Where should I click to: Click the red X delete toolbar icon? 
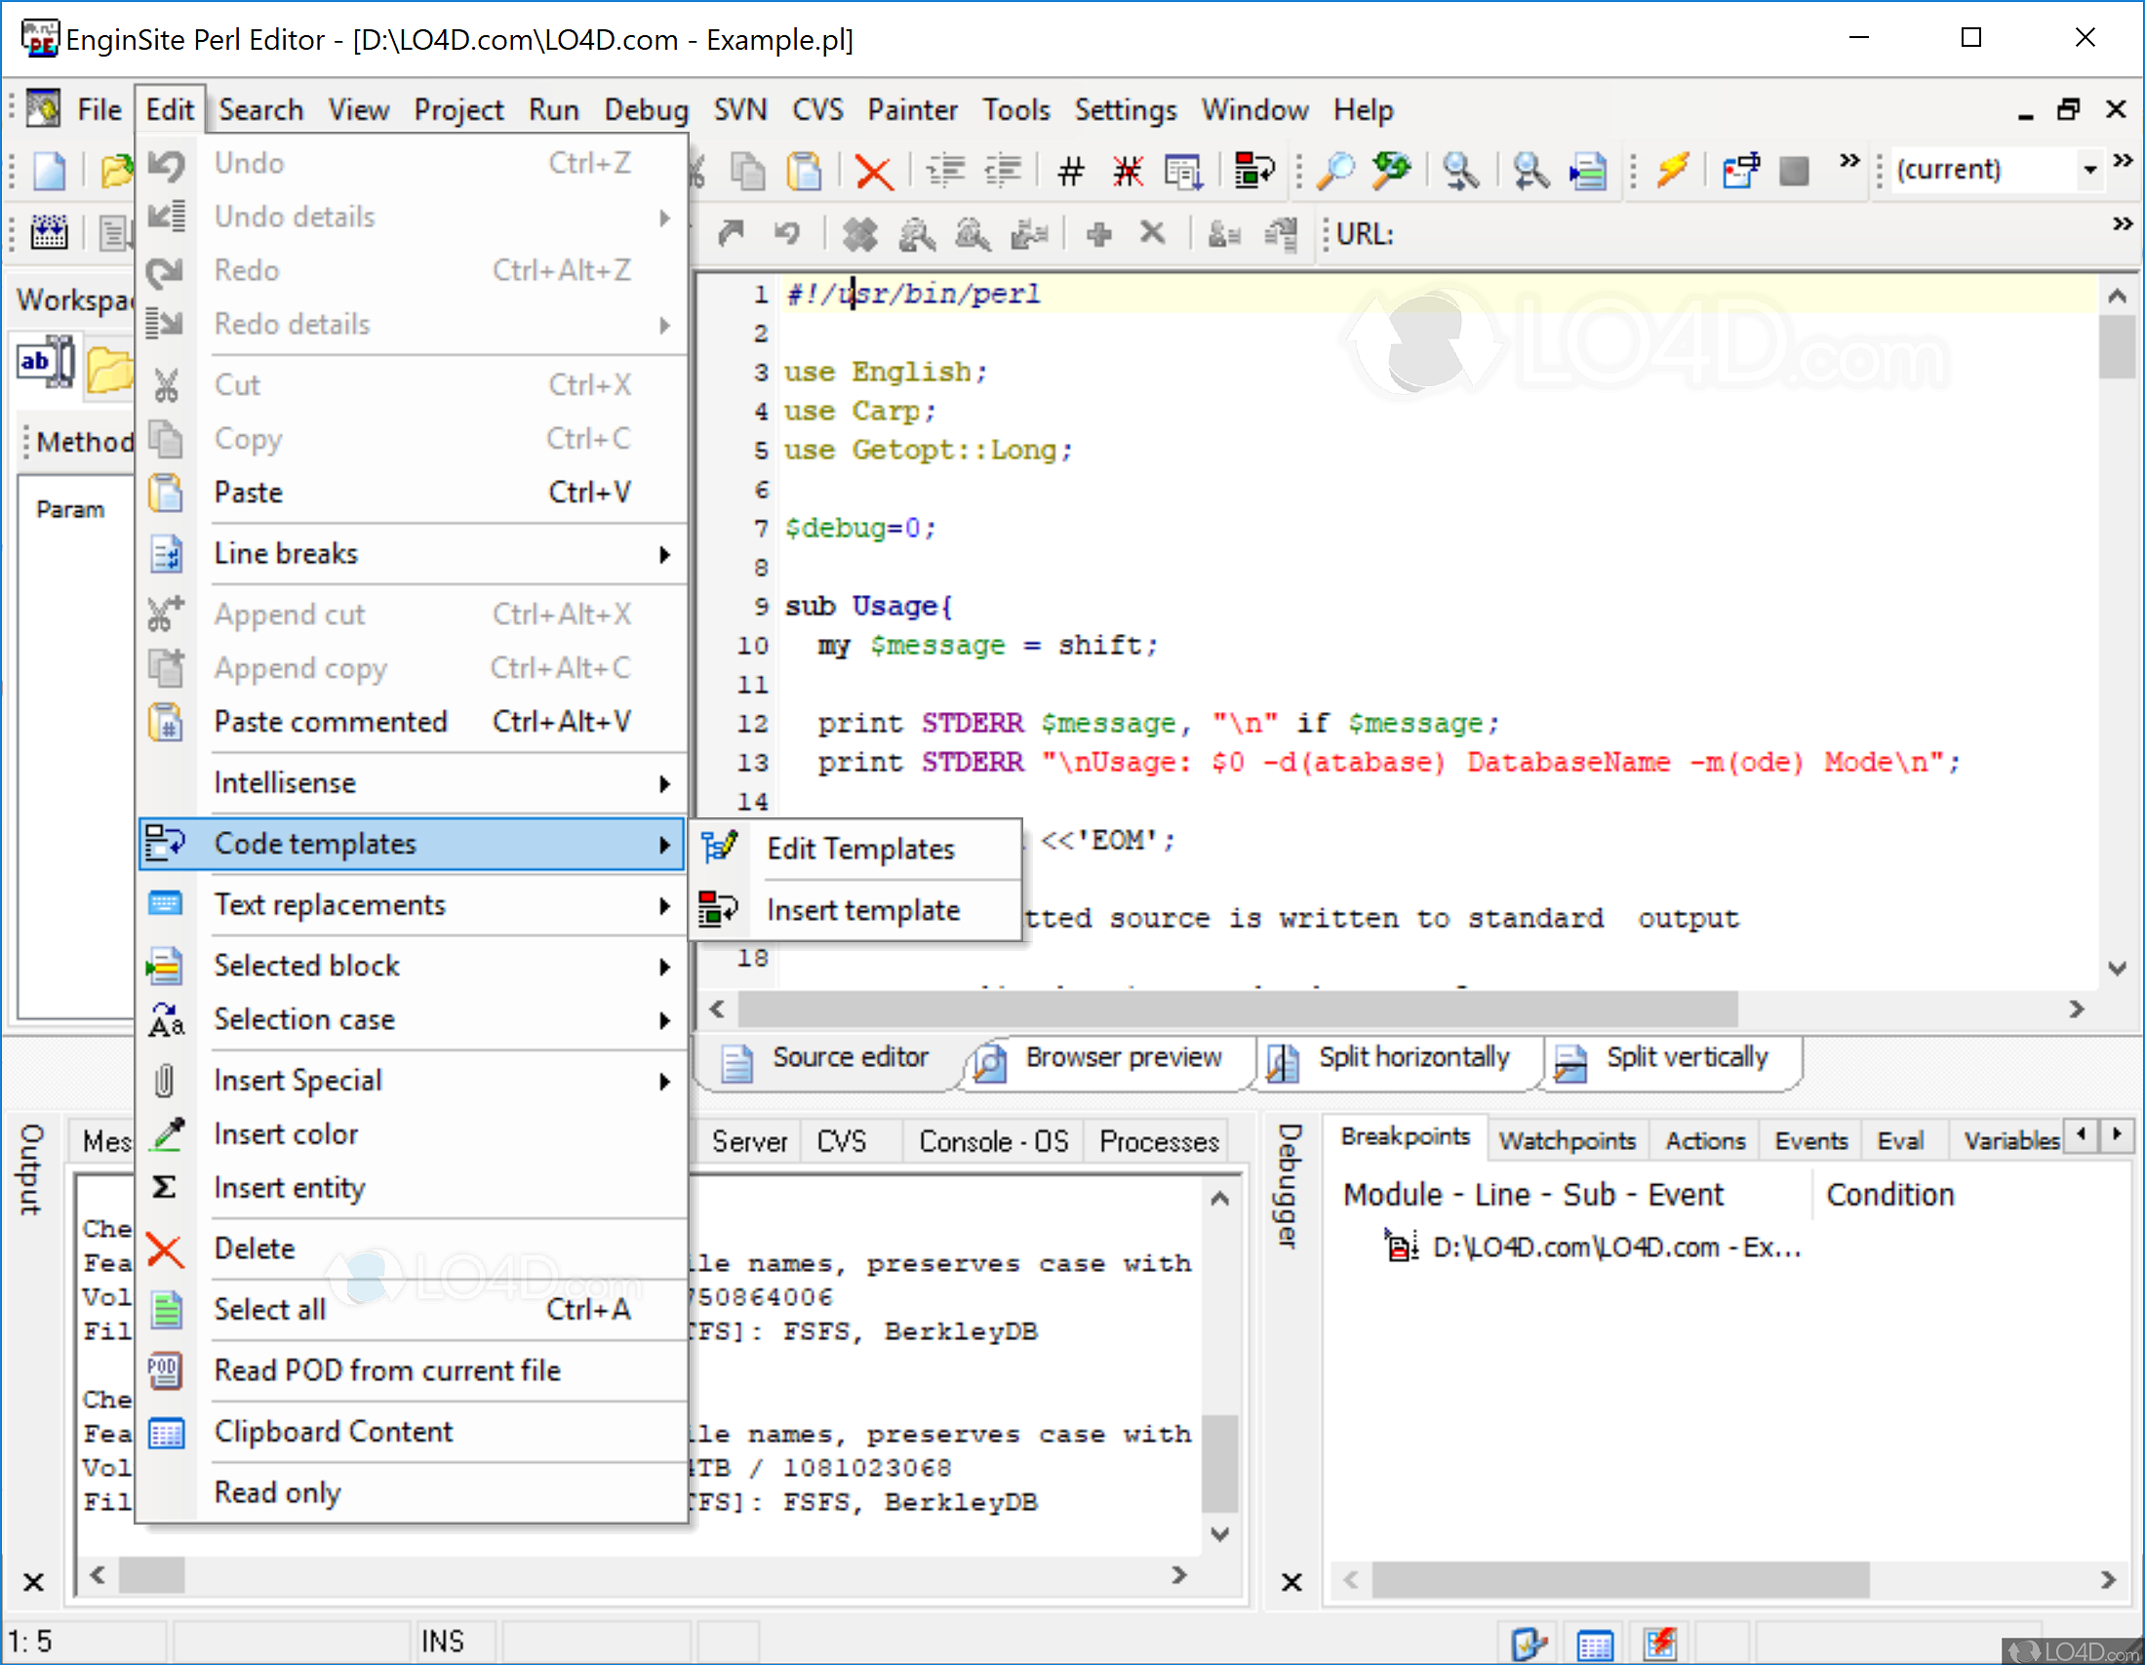[872, 171]
